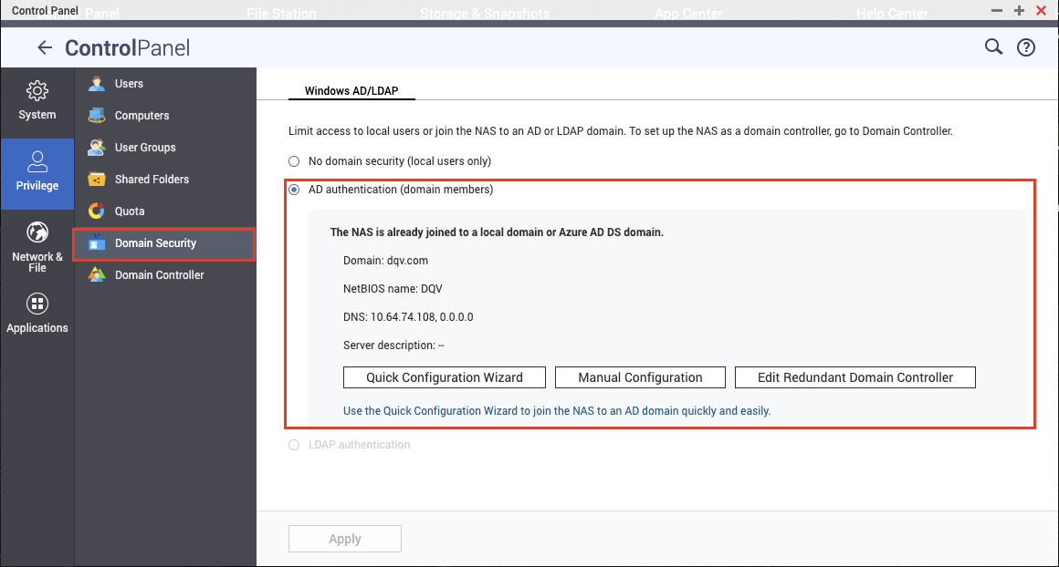Click the Quota icon in sidebar
The image size is (1059, 567).
coord(97,211)
